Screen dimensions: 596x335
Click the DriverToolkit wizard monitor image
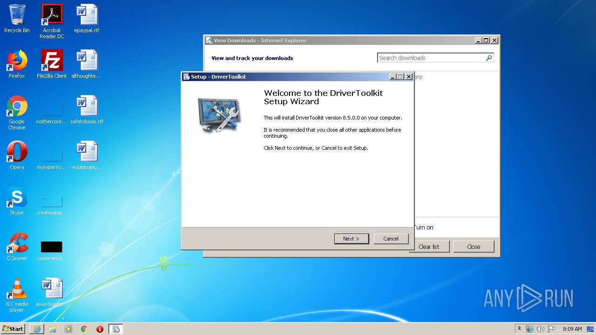[219, 115]
